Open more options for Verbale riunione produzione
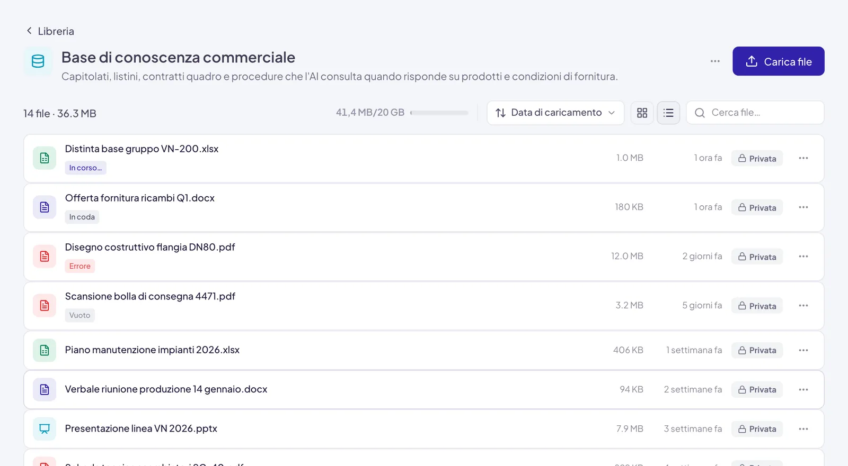The width and height of the screenshot is (848, 466). tap(803, 389)
